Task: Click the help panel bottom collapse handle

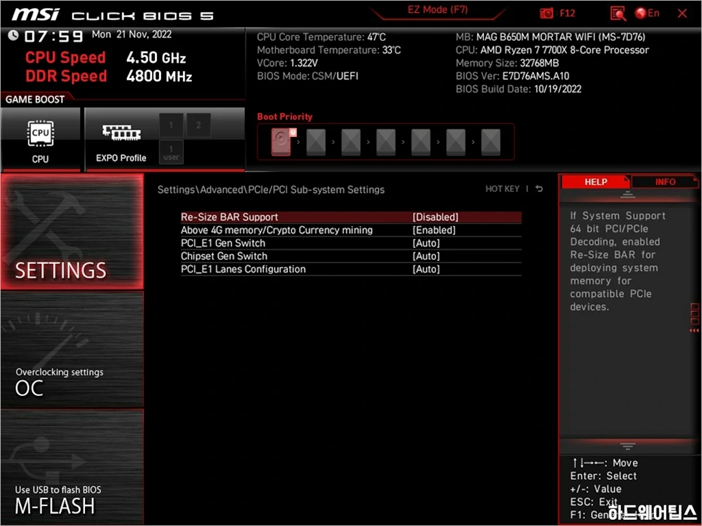Action: tap(627, 446)
